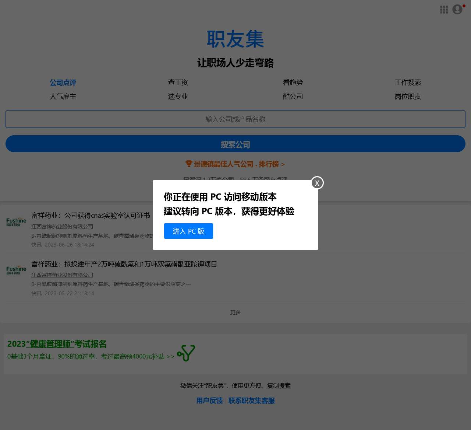Click the stethoscope icon in the exam banner

pos(186,353)
